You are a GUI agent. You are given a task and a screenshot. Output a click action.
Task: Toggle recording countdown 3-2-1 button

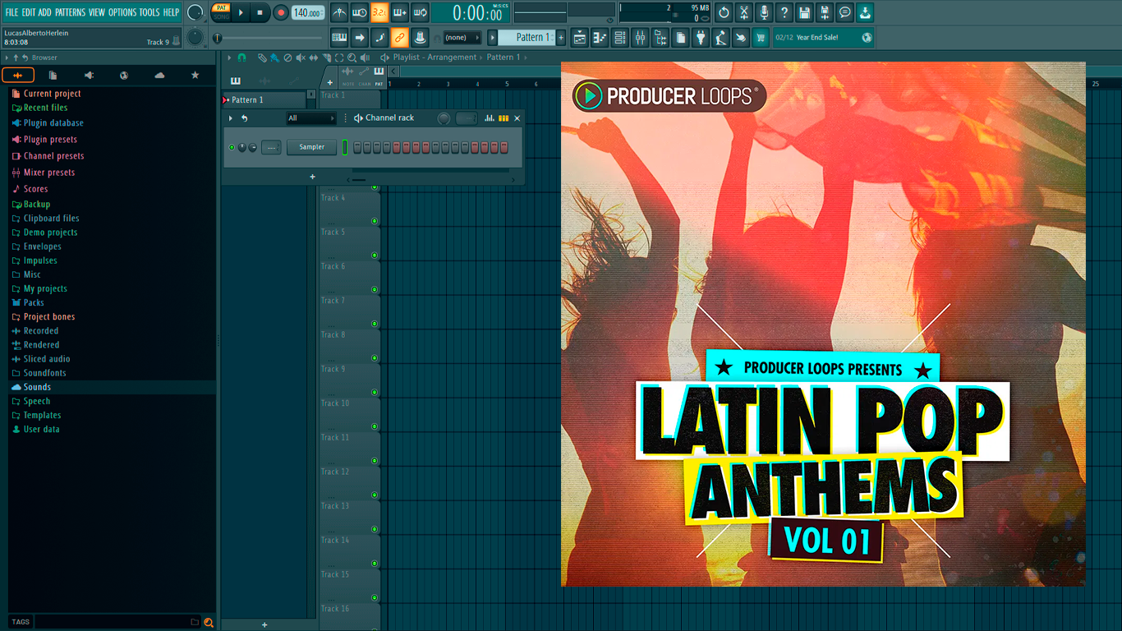click(x=379, y=12)
